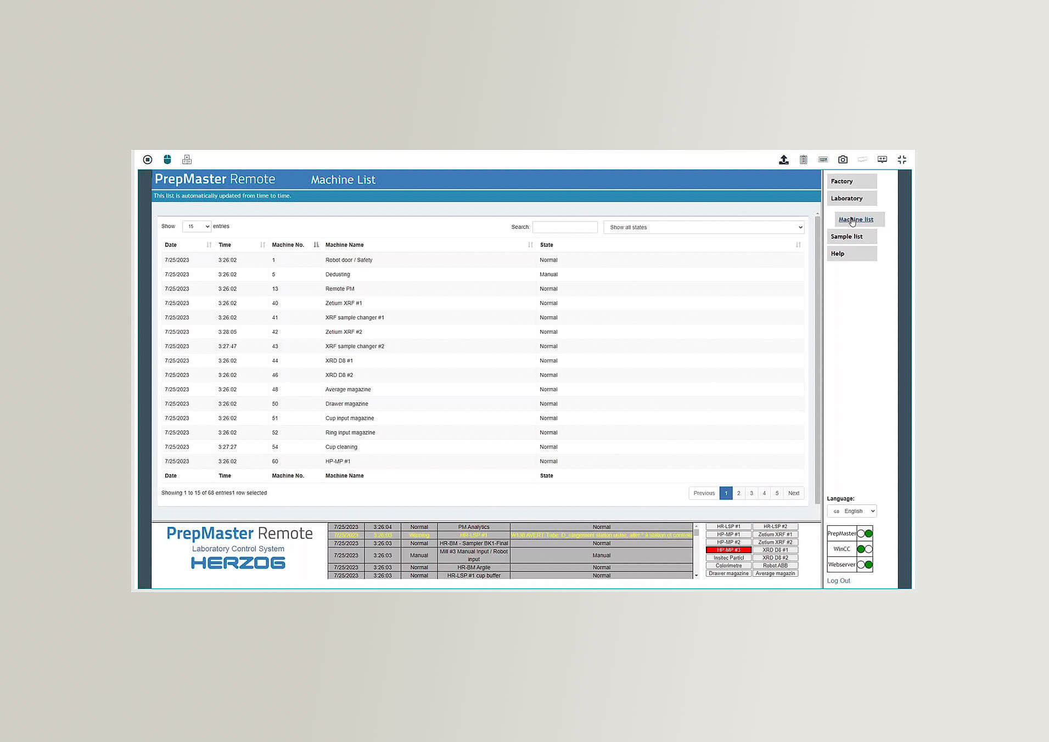Open the Language dropdown set to English

click(x=852, y=511)
